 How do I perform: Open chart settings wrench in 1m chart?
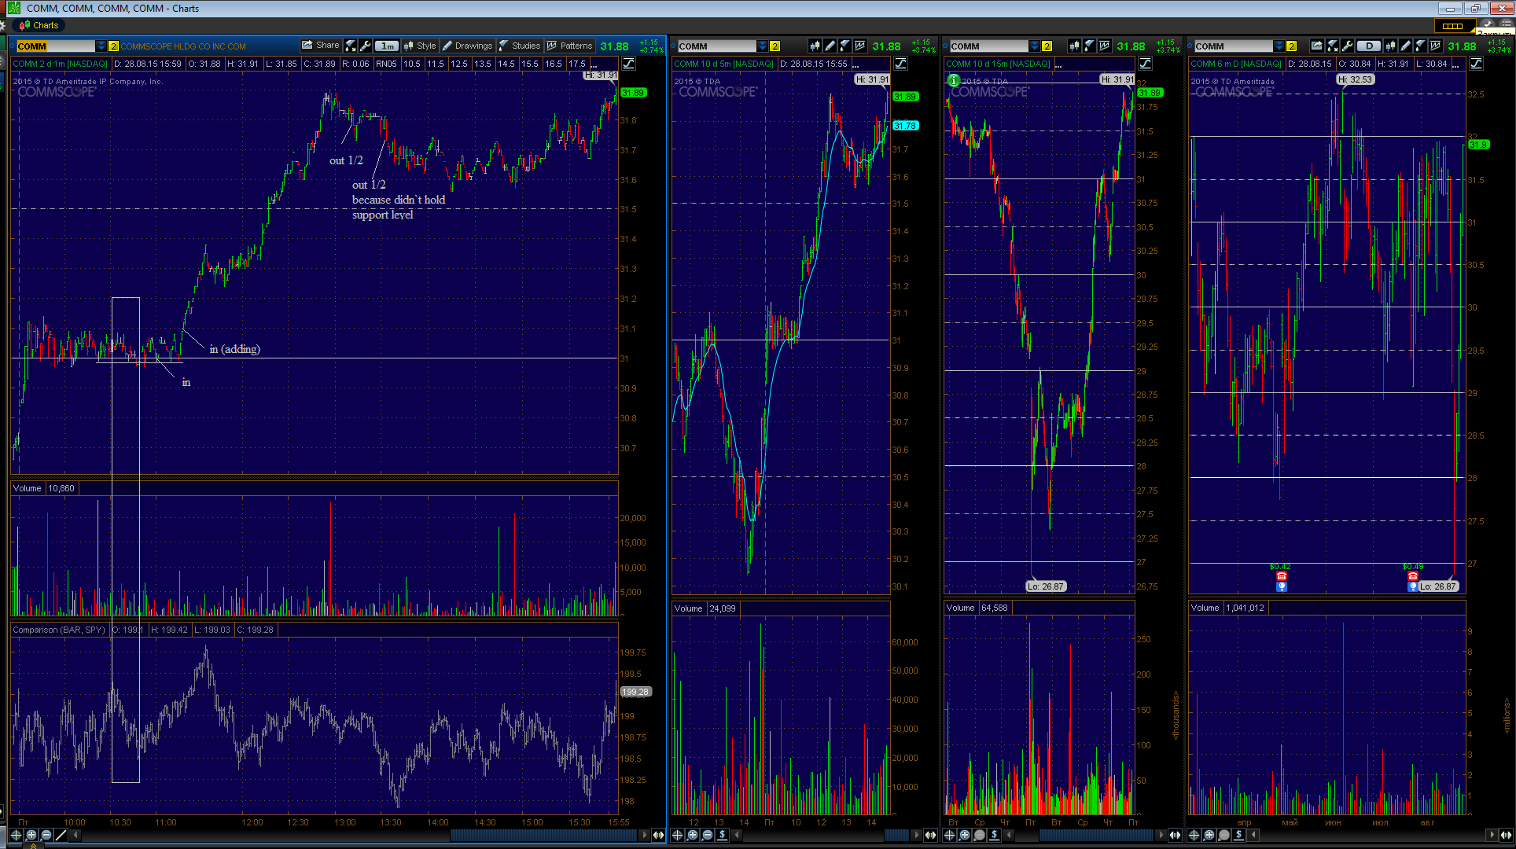point(366,46)
